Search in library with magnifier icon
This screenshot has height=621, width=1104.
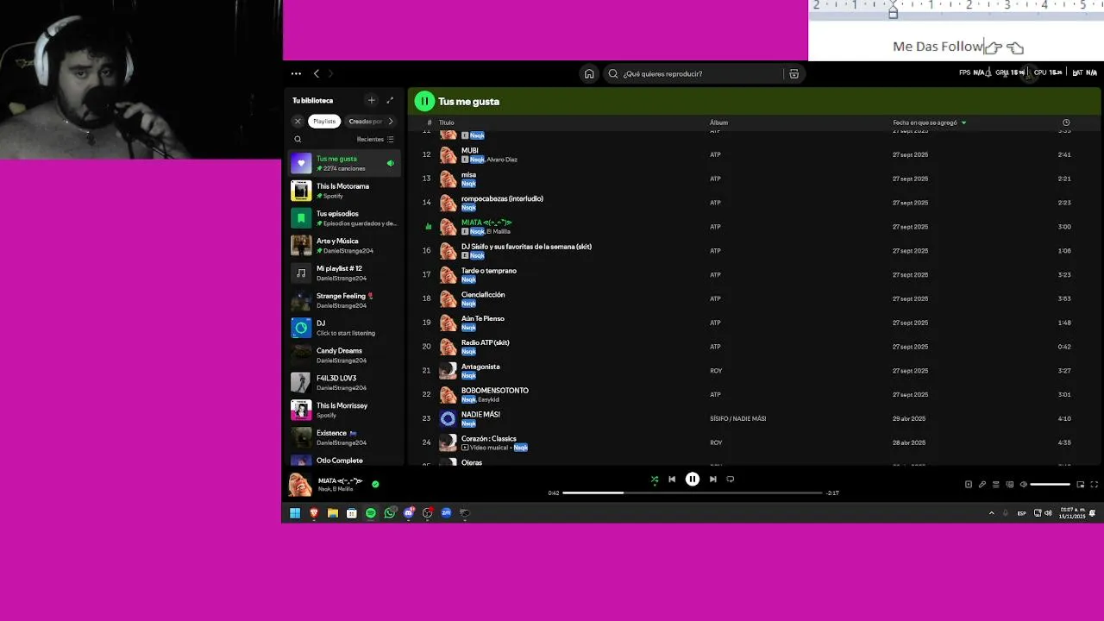coord(298,139)
